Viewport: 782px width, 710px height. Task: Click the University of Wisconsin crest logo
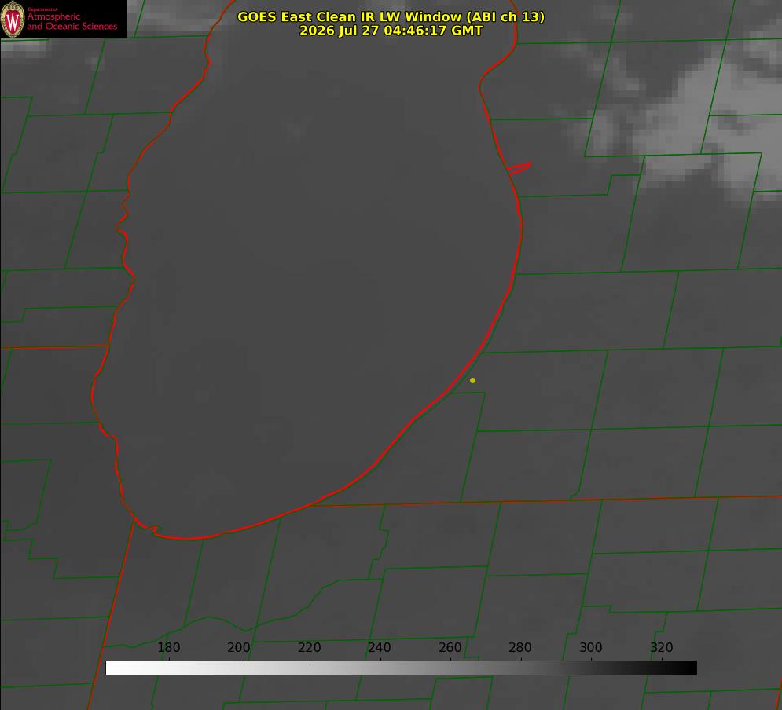tap(13, 19)
